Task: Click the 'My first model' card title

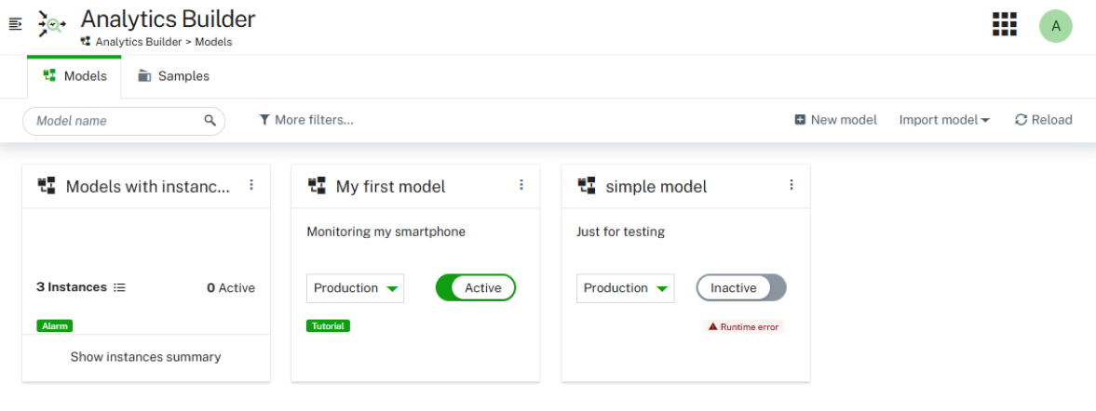Action: click(391, 186)
